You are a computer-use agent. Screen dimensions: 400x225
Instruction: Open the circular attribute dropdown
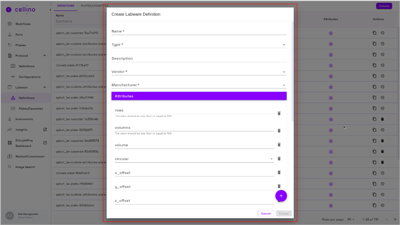click(271, 158)
